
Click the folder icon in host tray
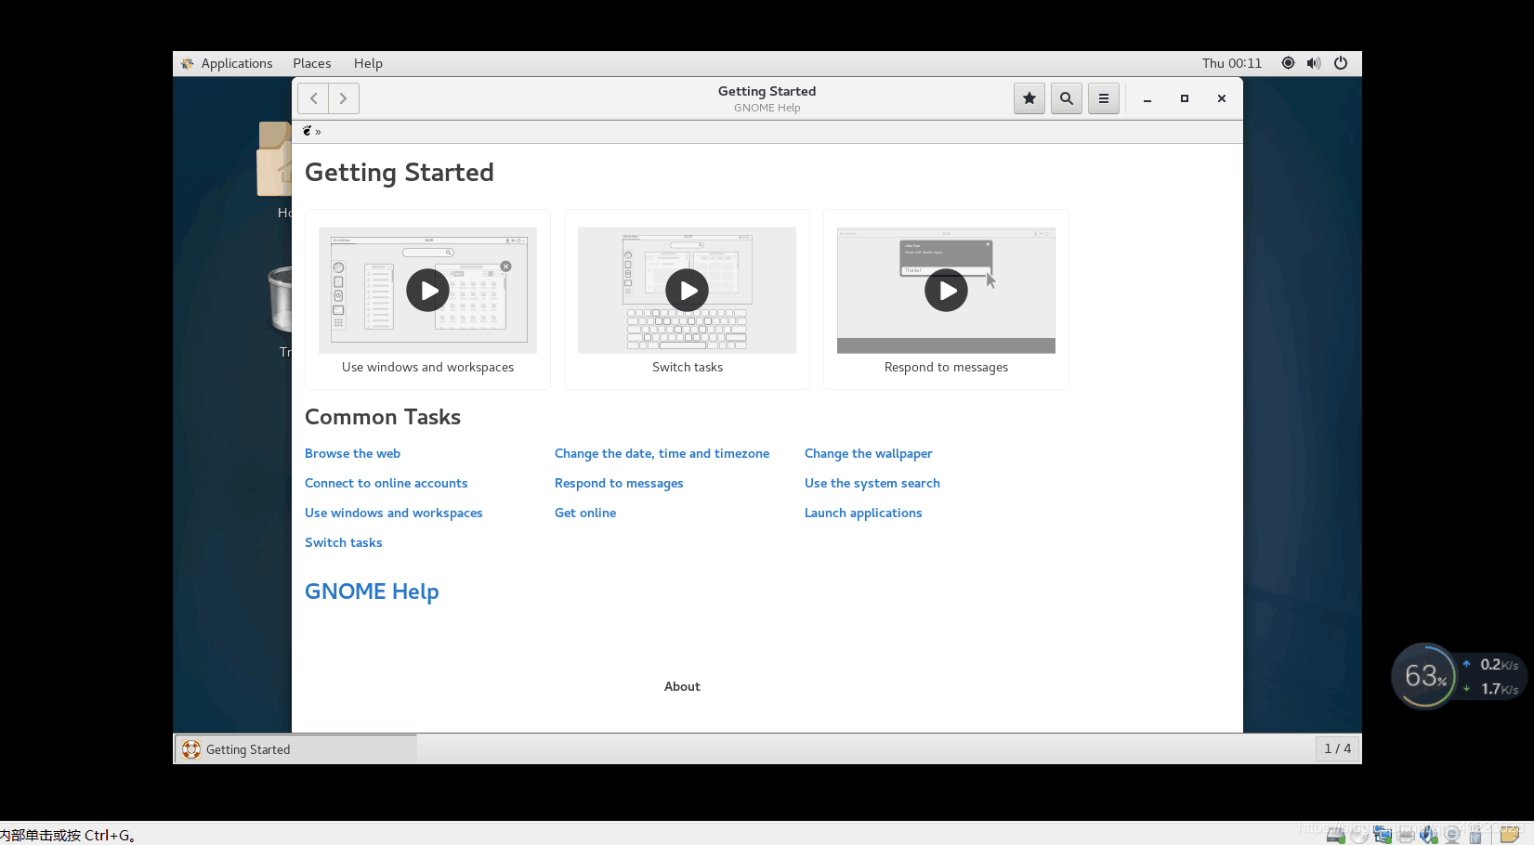(1510, 834)
